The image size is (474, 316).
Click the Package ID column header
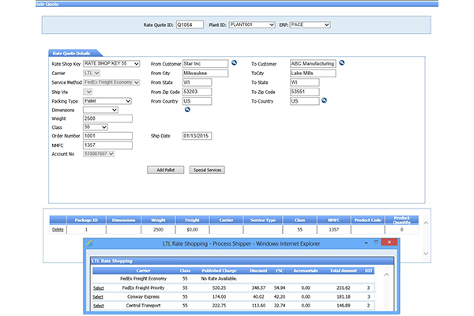point(86,220)
